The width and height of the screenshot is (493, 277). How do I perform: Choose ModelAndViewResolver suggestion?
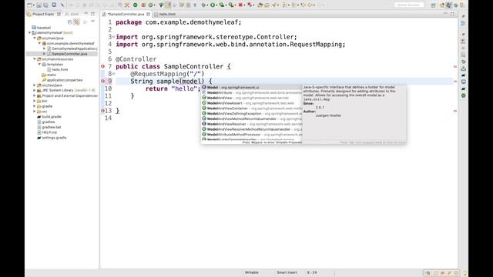coord(252,124)
